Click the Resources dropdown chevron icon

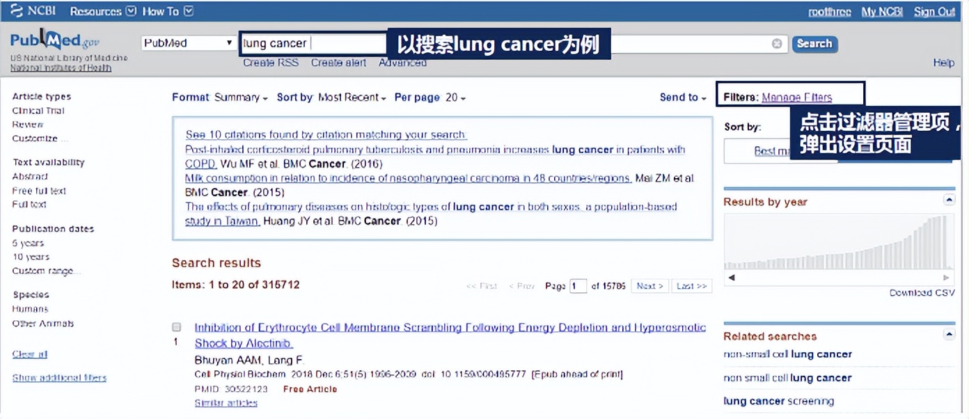[x=132, y=10]
